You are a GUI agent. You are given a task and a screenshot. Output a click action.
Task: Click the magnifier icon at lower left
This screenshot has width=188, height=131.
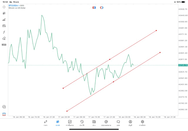[x=4, y=107]
